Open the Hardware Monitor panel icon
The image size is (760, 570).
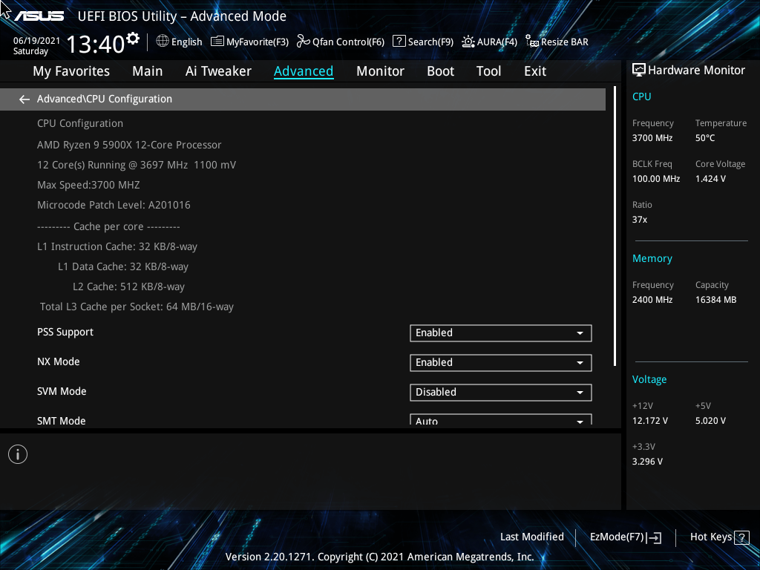point(639,70)
